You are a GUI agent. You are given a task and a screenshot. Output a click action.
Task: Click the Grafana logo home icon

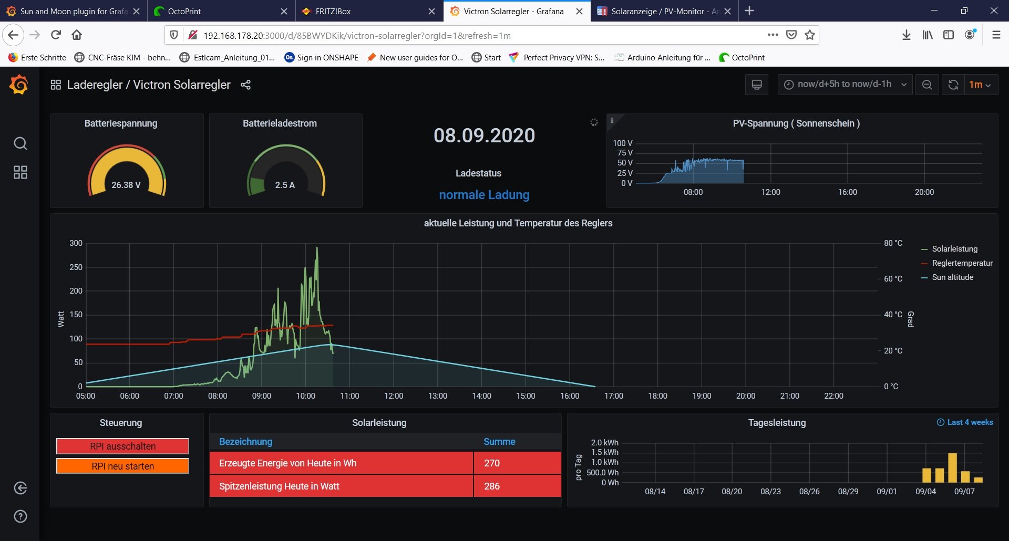click(x=19, y=85)
